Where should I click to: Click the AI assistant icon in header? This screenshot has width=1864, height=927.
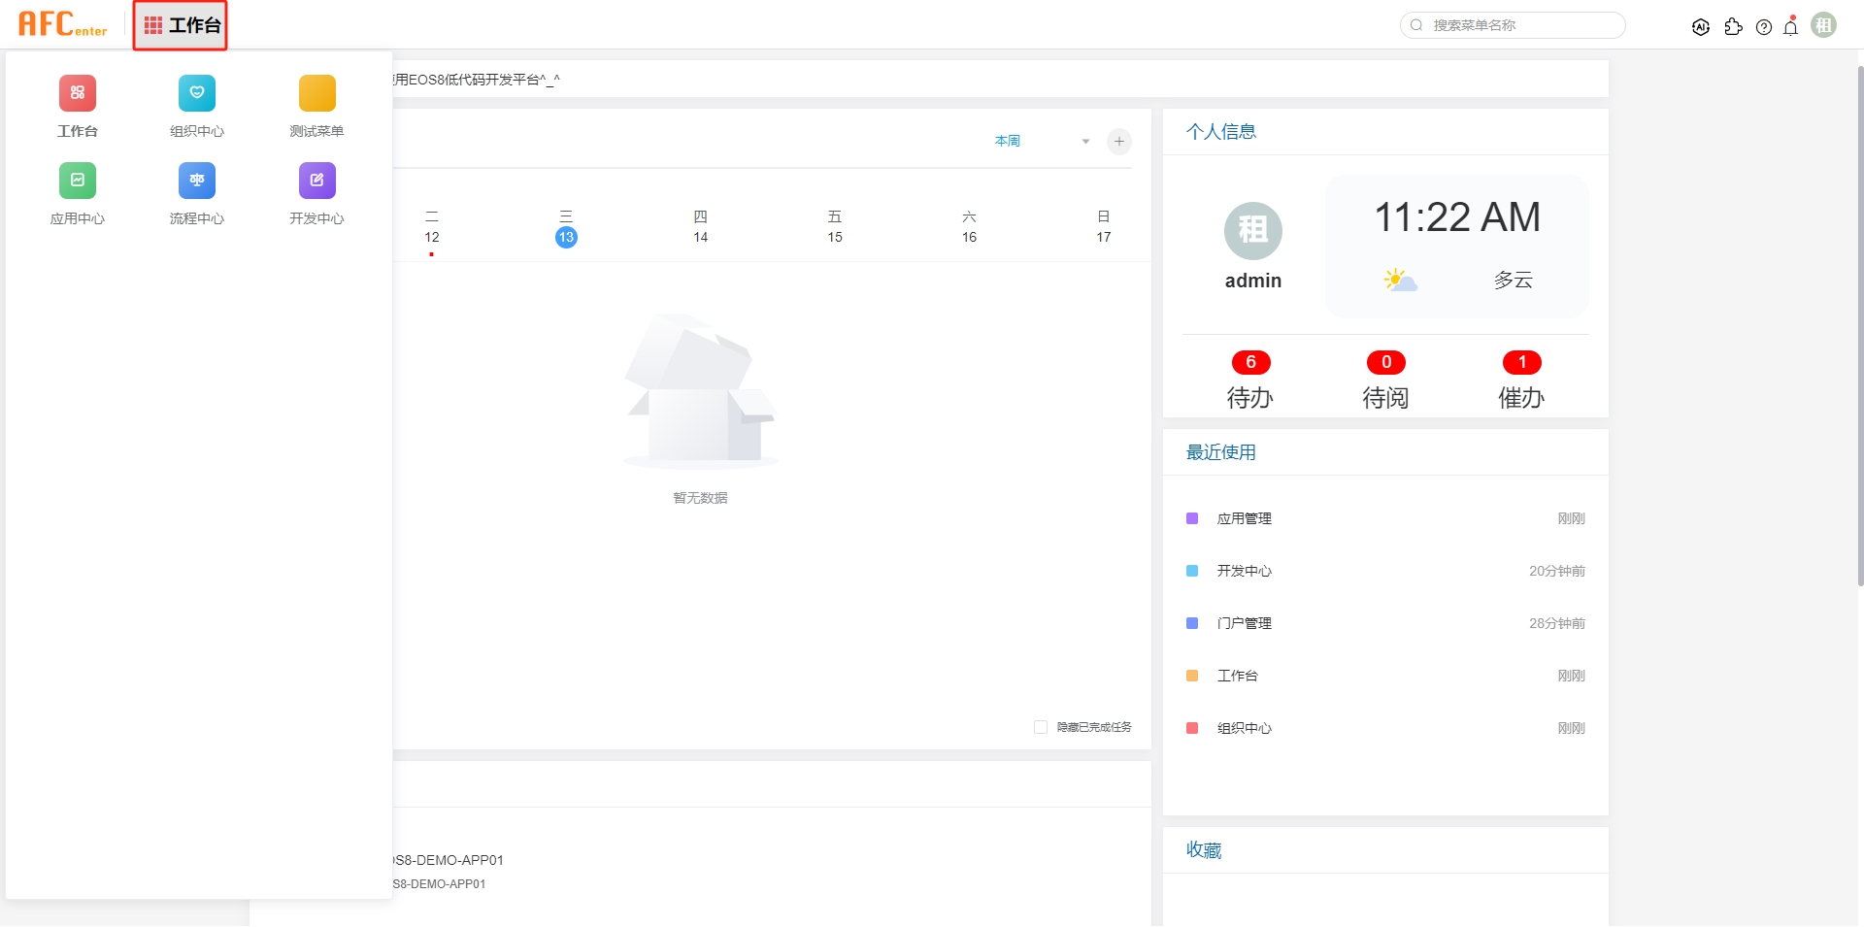(1701, 27)
